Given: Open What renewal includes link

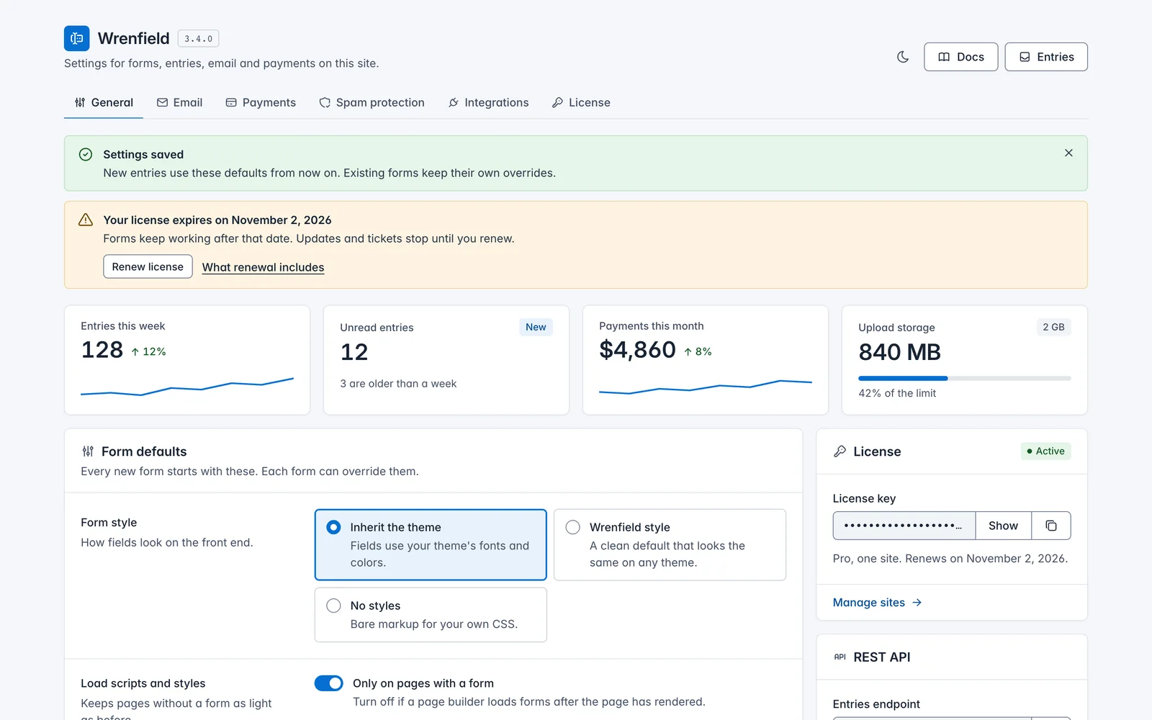Looking at the screenshot, I should [x=263, y=267].
